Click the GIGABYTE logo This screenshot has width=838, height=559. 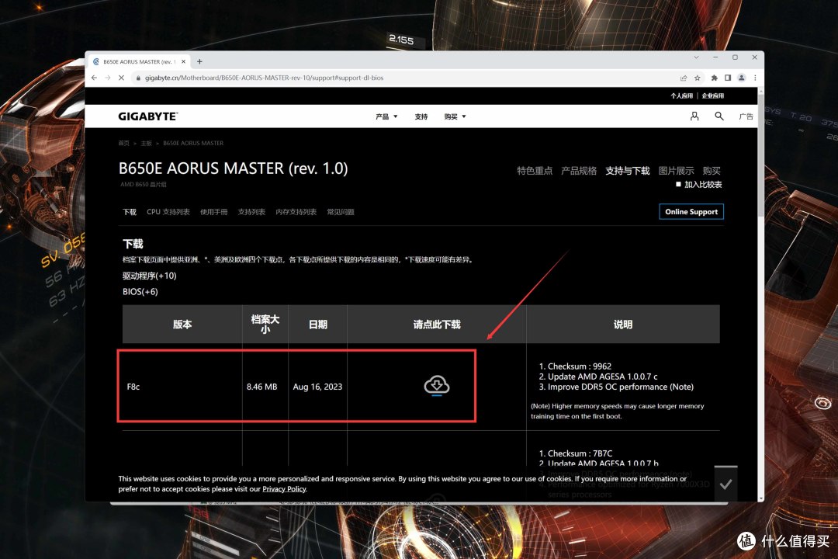pyautogui.click(x=147, y=116)
